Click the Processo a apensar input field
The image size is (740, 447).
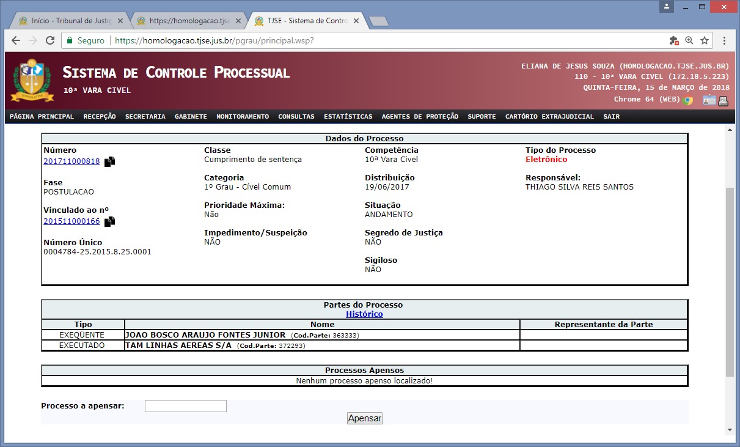185,406
